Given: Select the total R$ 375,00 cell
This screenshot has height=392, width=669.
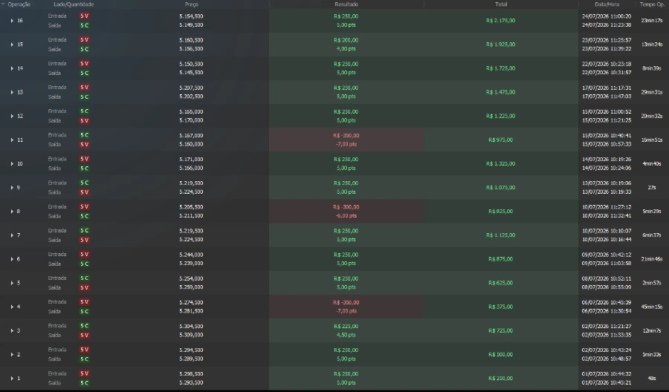Looking at the screenshot, I should coord(500,307).
